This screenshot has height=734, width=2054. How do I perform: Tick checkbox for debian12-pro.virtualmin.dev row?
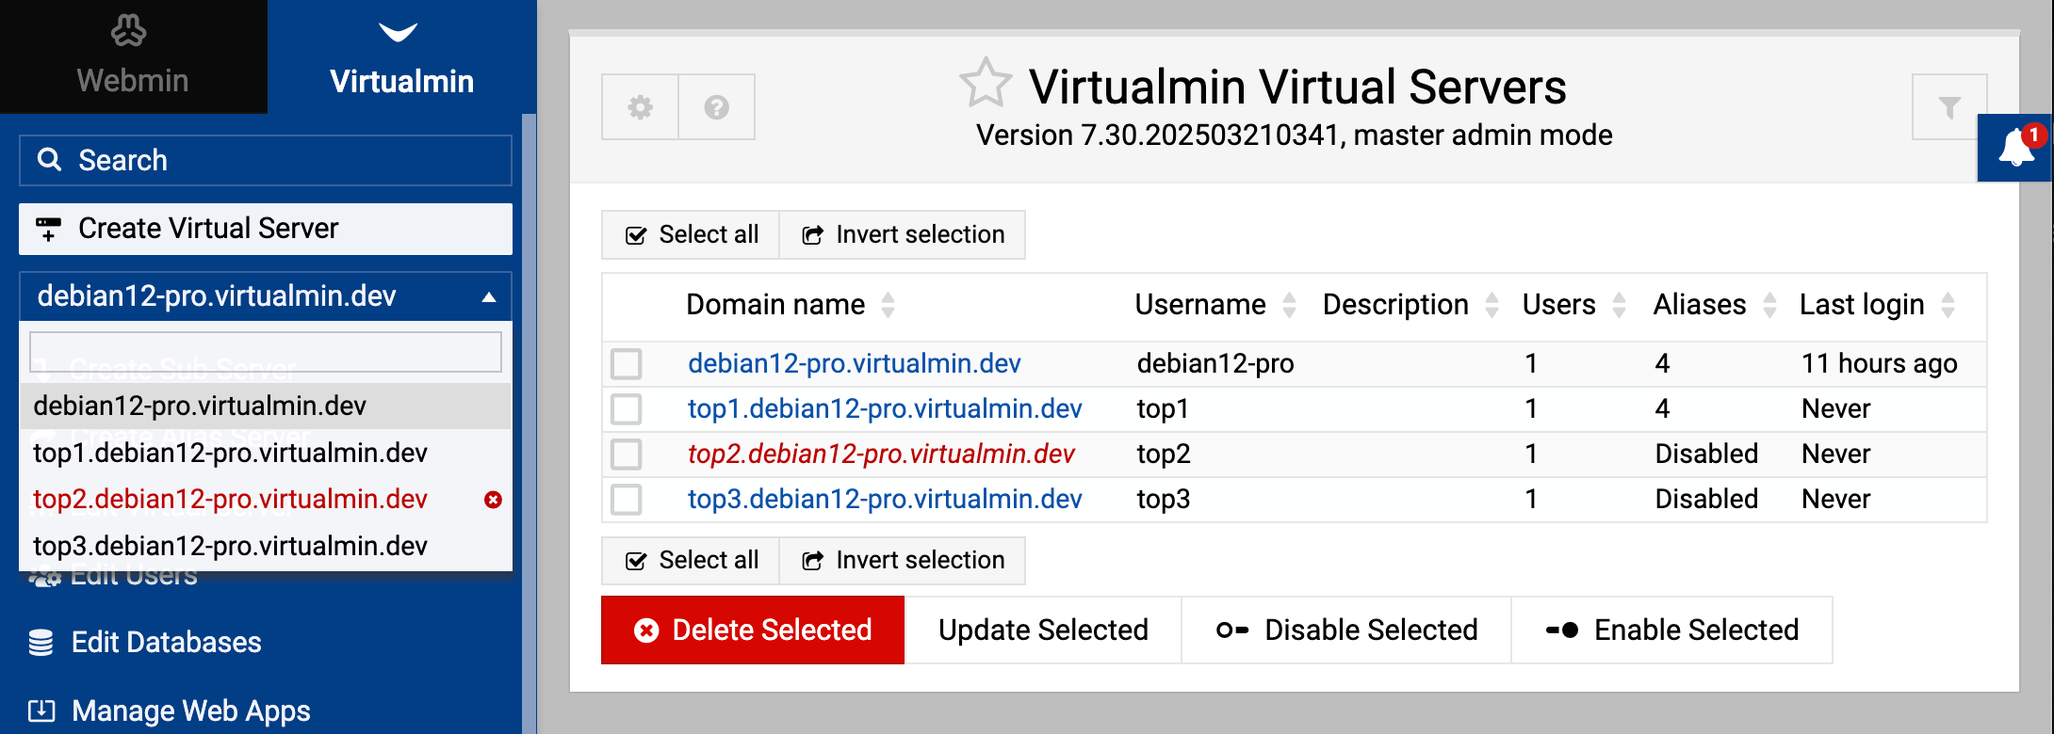(627, 364)
